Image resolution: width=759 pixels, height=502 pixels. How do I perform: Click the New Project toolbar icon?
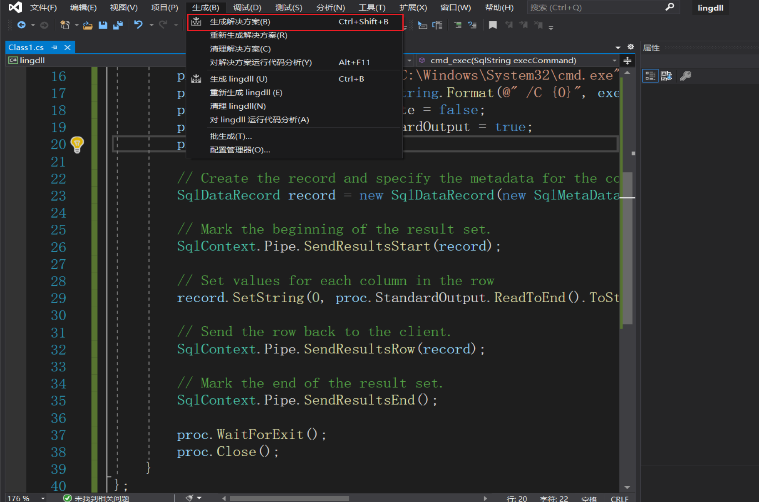pyautogui.click(x=64, y=25)
